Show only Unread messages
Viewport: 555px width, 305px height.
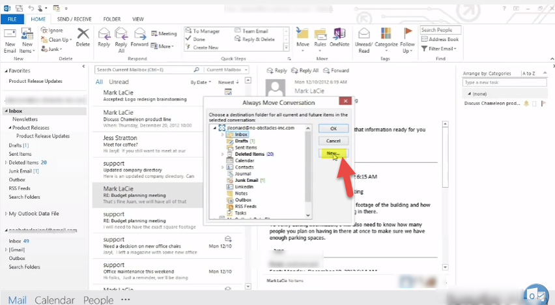[119, 82]
